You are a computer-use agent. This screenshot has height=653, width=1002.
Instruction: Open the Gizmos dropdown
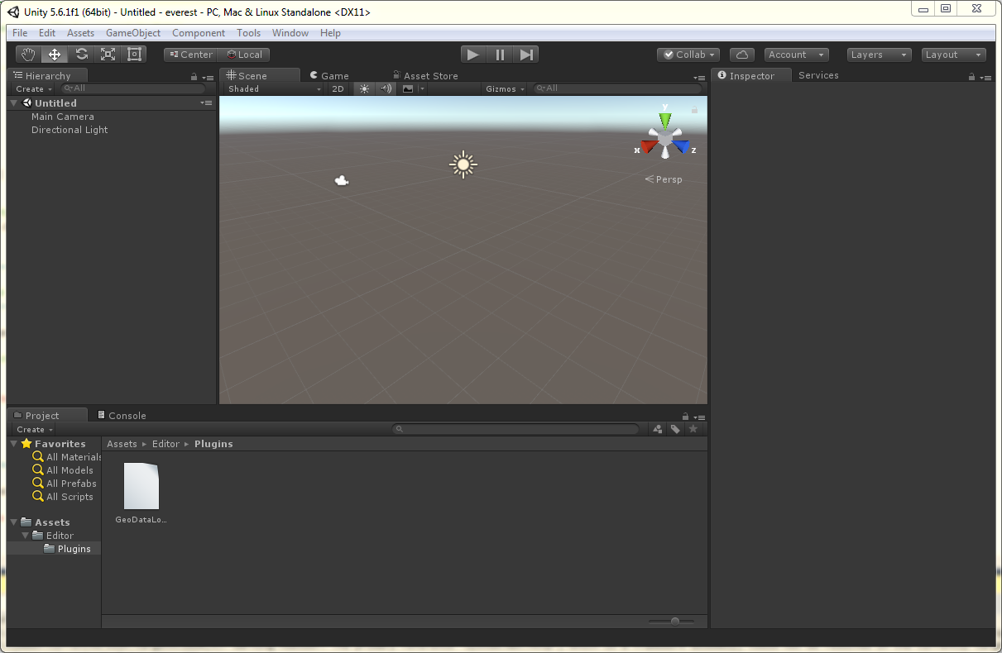(x=505, y=88)
